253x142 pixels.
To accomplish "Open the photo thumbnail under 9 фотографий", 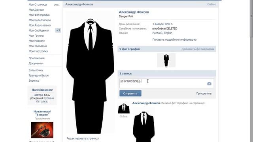I will [x=166, y=60].
